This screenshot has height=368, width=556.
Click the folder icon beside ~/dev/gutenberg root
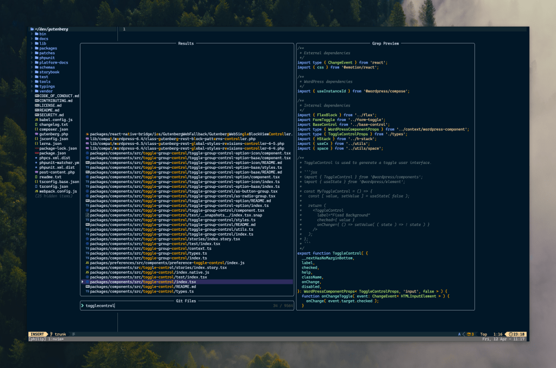point(33,29)
